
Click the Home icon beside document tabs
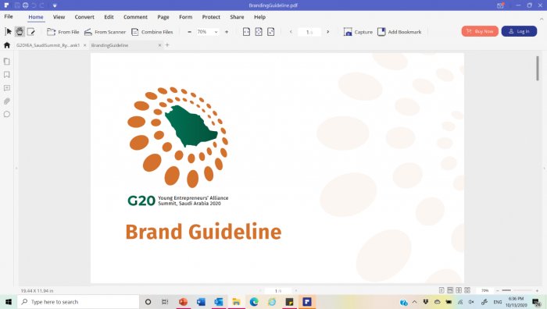click(7, 45)
